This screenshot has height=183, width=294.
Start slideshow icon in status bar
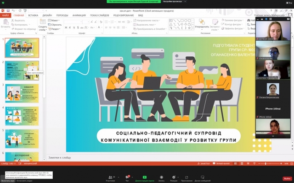coord(254,164)
